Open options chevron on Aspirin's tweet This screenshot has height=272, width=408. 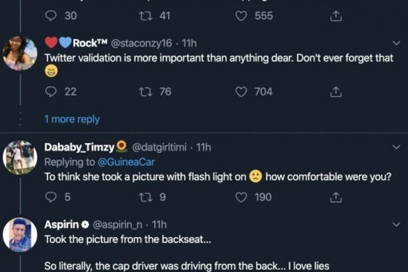point(396,225)
